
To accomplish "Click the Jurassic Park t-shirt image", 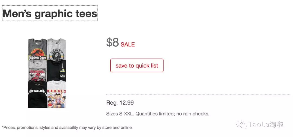I will 37,50.
